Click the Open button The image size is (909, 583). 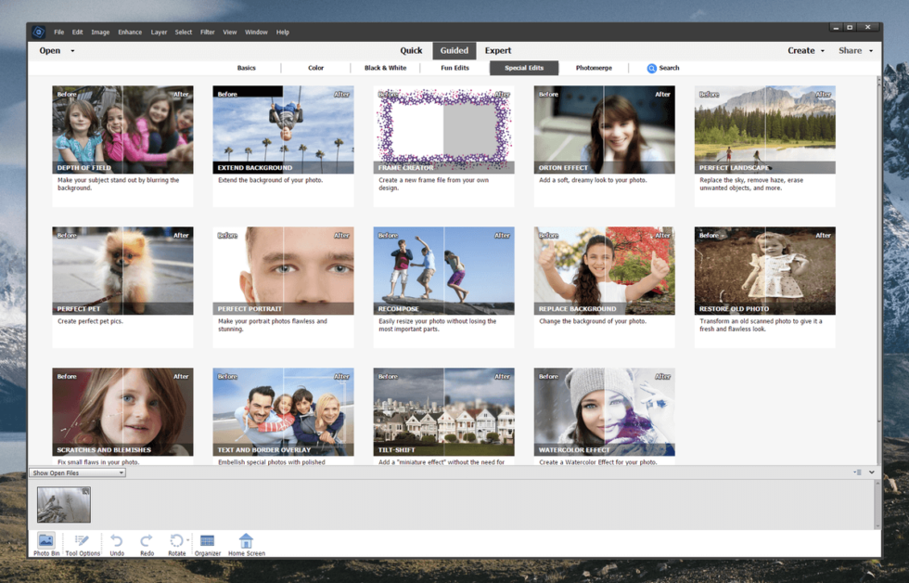(49, 50)
